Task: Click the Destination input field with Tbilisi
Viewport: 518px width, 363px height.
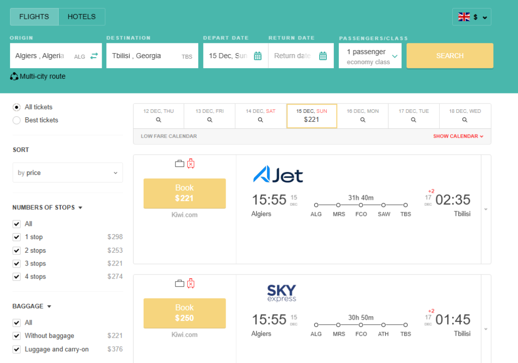Action: [144, 56]
